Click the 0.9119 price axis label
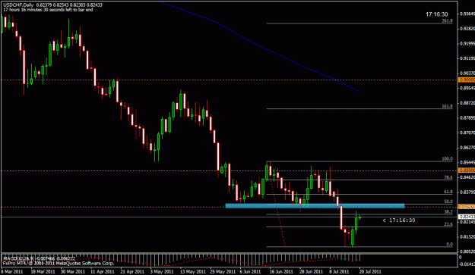 (467, 58)
